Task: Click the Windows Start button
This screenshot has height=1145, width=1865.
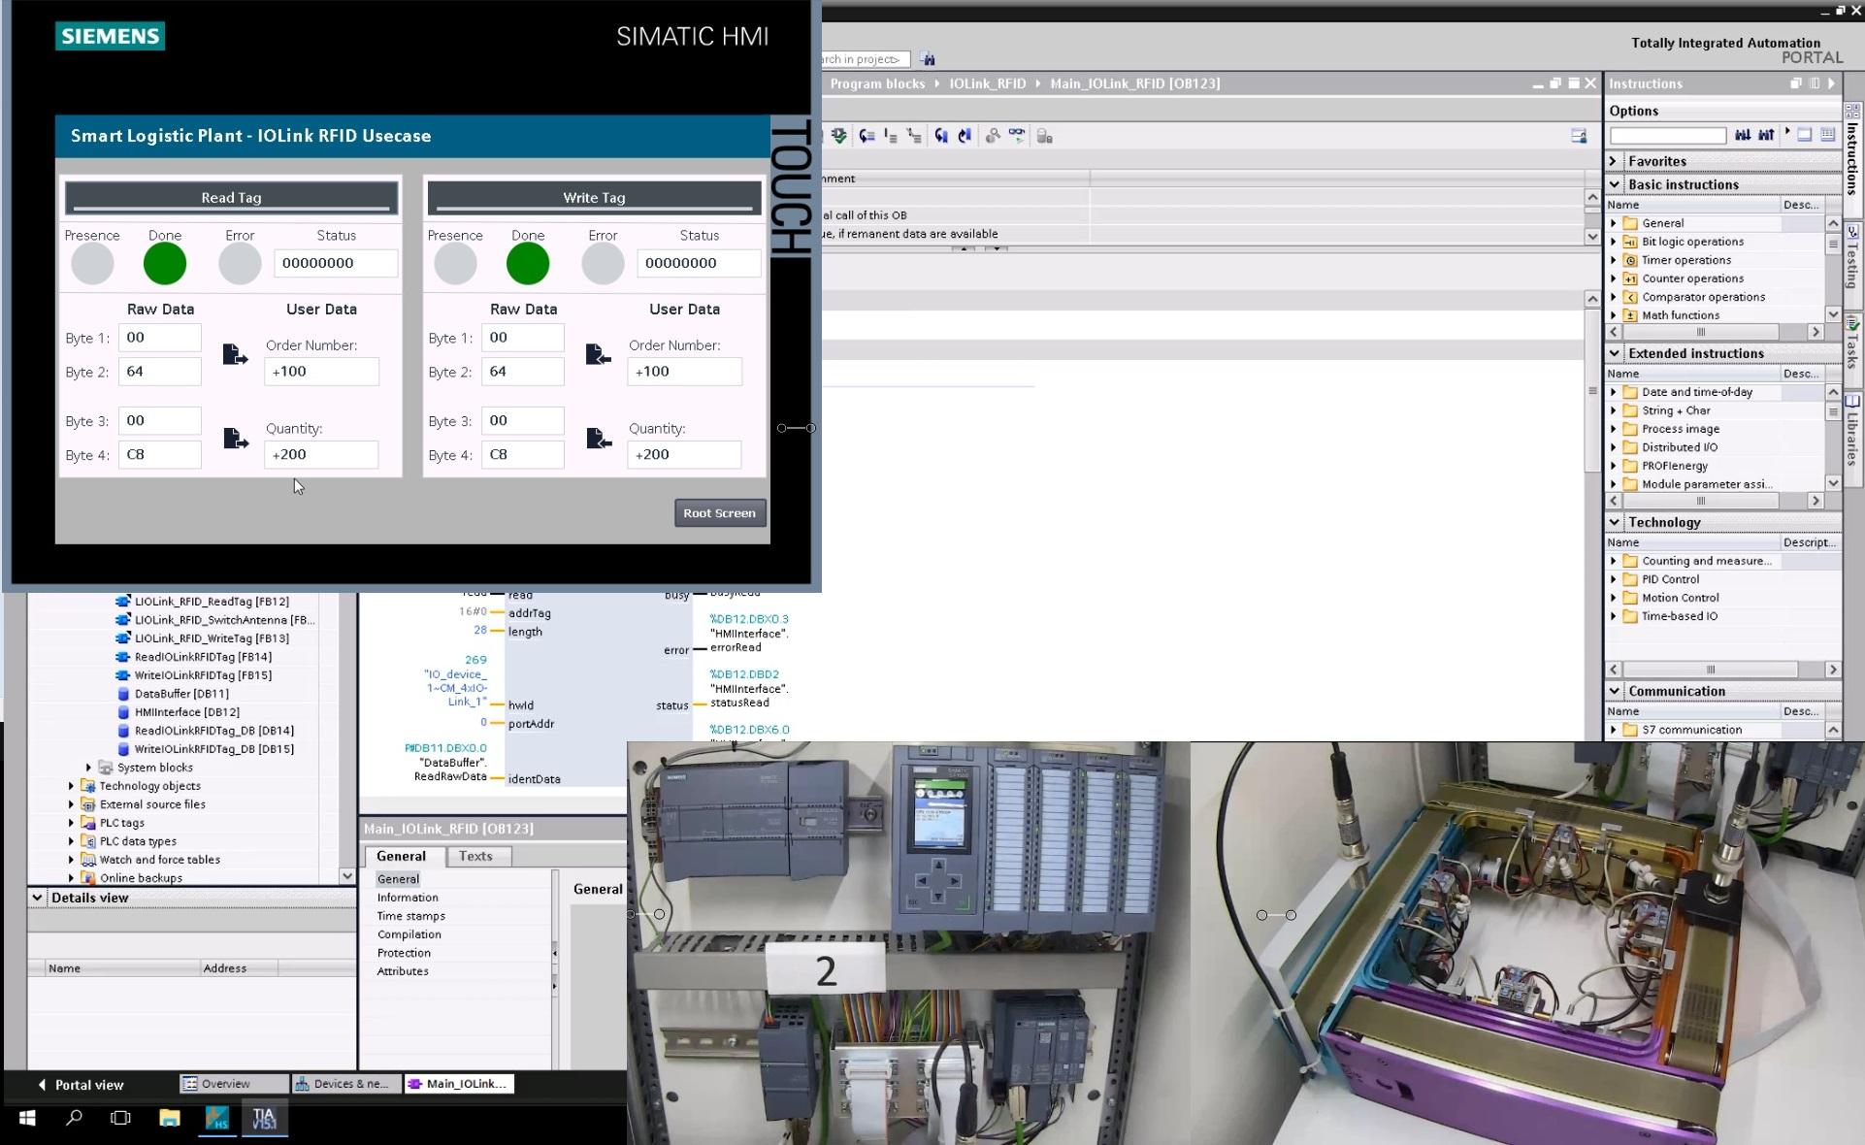Action: pos(24,1119)
